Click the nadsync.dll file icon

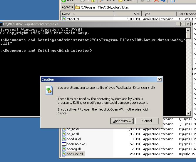[64, 154]
